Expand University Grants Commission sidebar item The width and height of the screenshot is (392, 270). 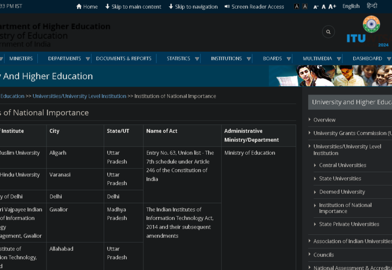coord(351,133)
